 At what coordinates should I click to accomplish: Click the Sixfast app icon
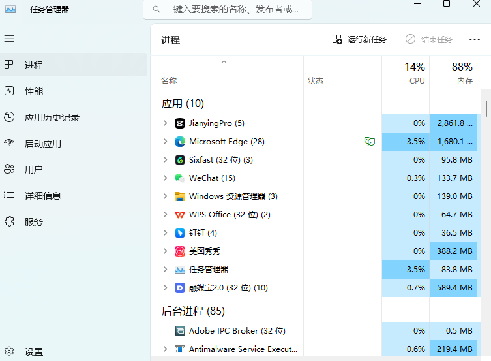click(180, 160)
